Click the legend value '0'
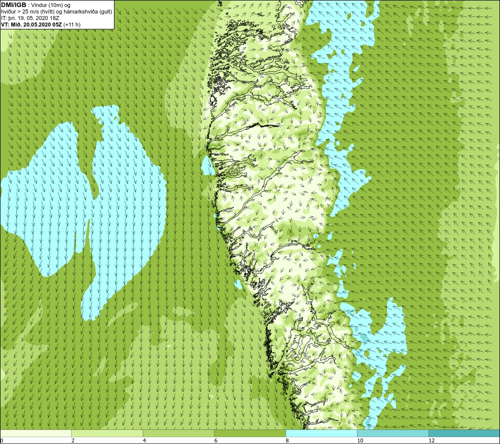This screenshot has width=500, height=444. pyautogui.click(x=2, y=440)
